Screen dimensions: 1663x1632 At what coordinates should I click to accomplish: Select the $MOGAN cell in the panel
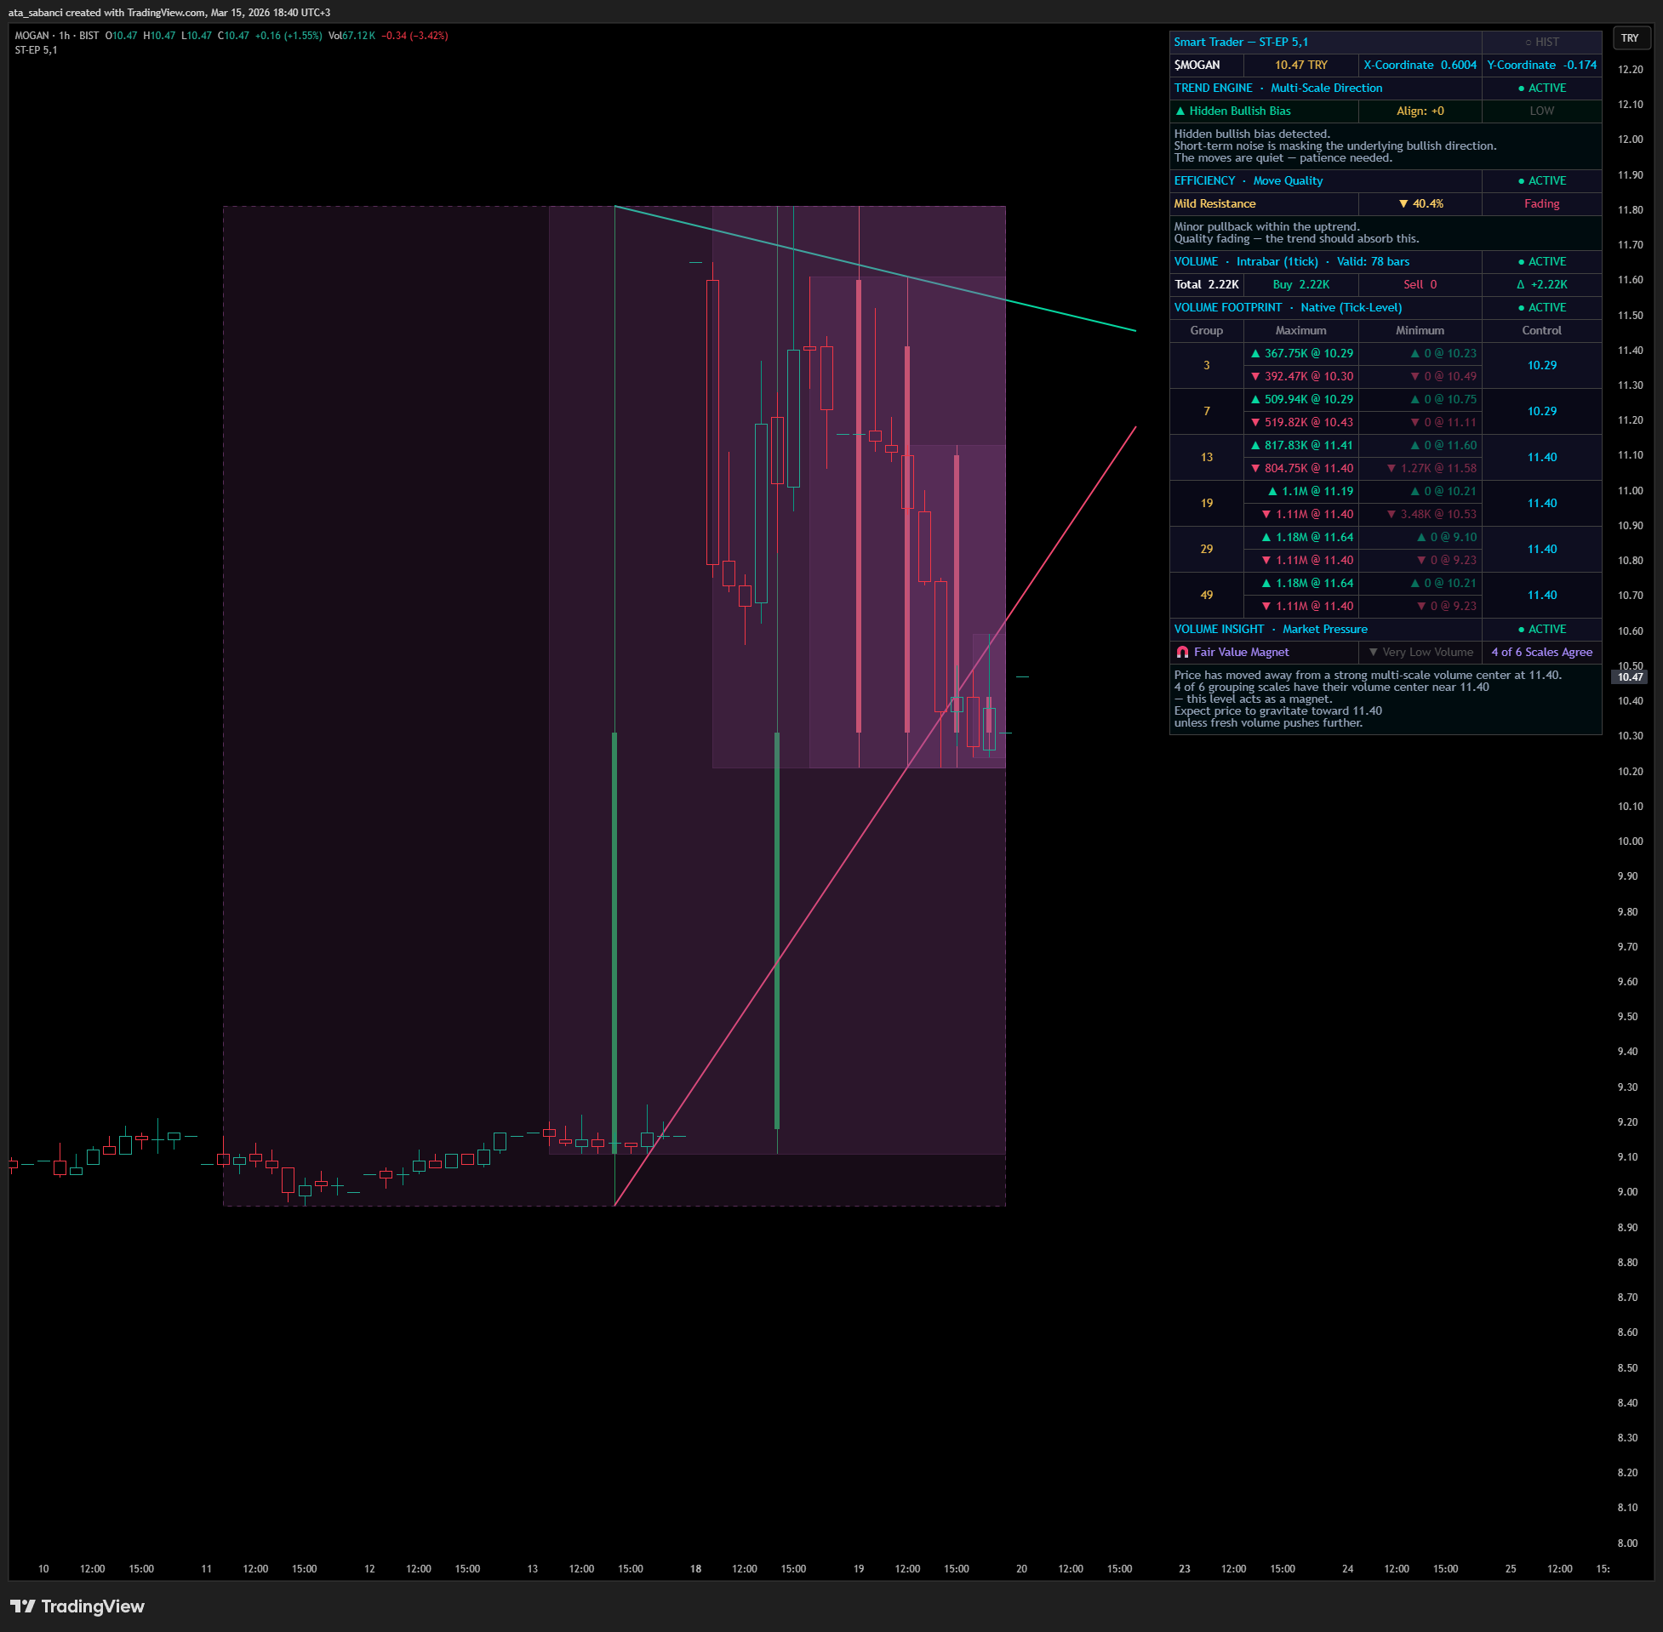coord(1206,66)
